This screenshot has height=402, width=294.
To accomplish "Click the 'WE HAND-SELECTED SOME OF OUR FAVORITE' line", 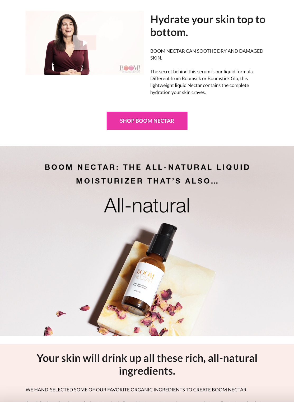I will pos(136,390).
